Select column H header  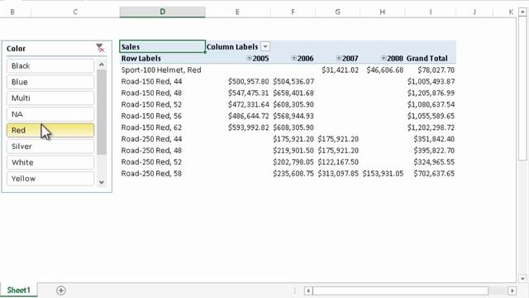382,12
